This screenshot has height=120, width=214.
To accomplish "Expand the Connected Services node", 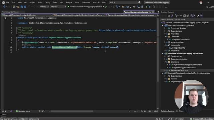I will [x=165, y=28].
